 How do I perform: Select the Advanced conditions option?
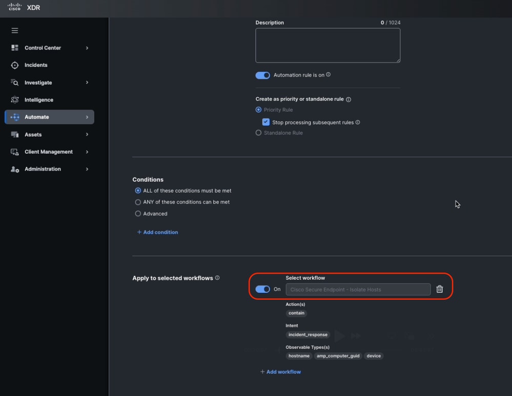(x=138, y=214)
